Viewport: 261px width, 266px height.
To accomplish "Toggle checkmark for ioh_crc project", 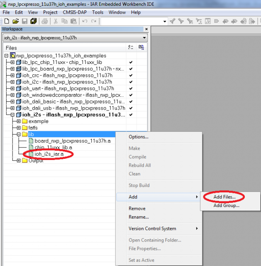I will (x=131, y=75).
